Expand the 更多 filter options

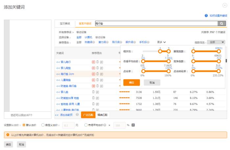tap(161, 42)
